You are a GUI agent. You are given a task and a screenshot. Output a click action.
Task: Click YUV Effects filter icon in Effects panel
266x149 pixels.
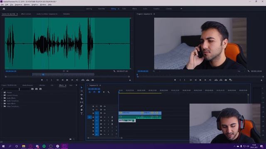(x=40, y=89)
